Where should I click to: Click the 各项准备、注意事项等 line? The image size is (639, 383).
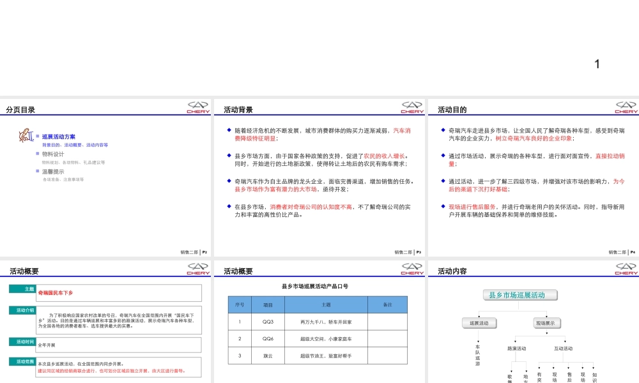click(x=63, y=179)
